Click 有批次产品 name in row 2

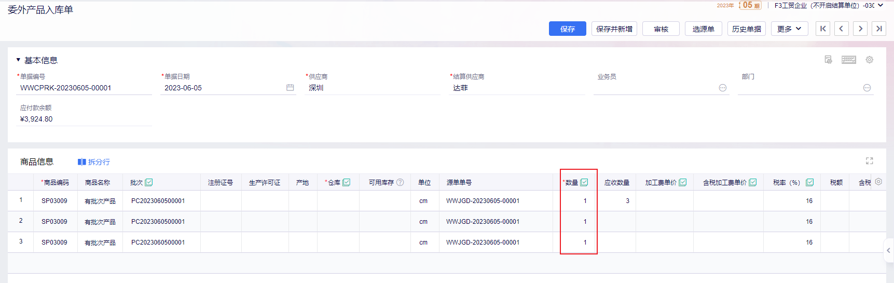point(100,222)
